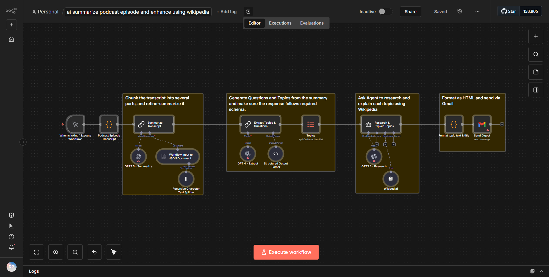Click the 158,905 star count
This screenshot has width=549, height=277.
pos(530,11)
